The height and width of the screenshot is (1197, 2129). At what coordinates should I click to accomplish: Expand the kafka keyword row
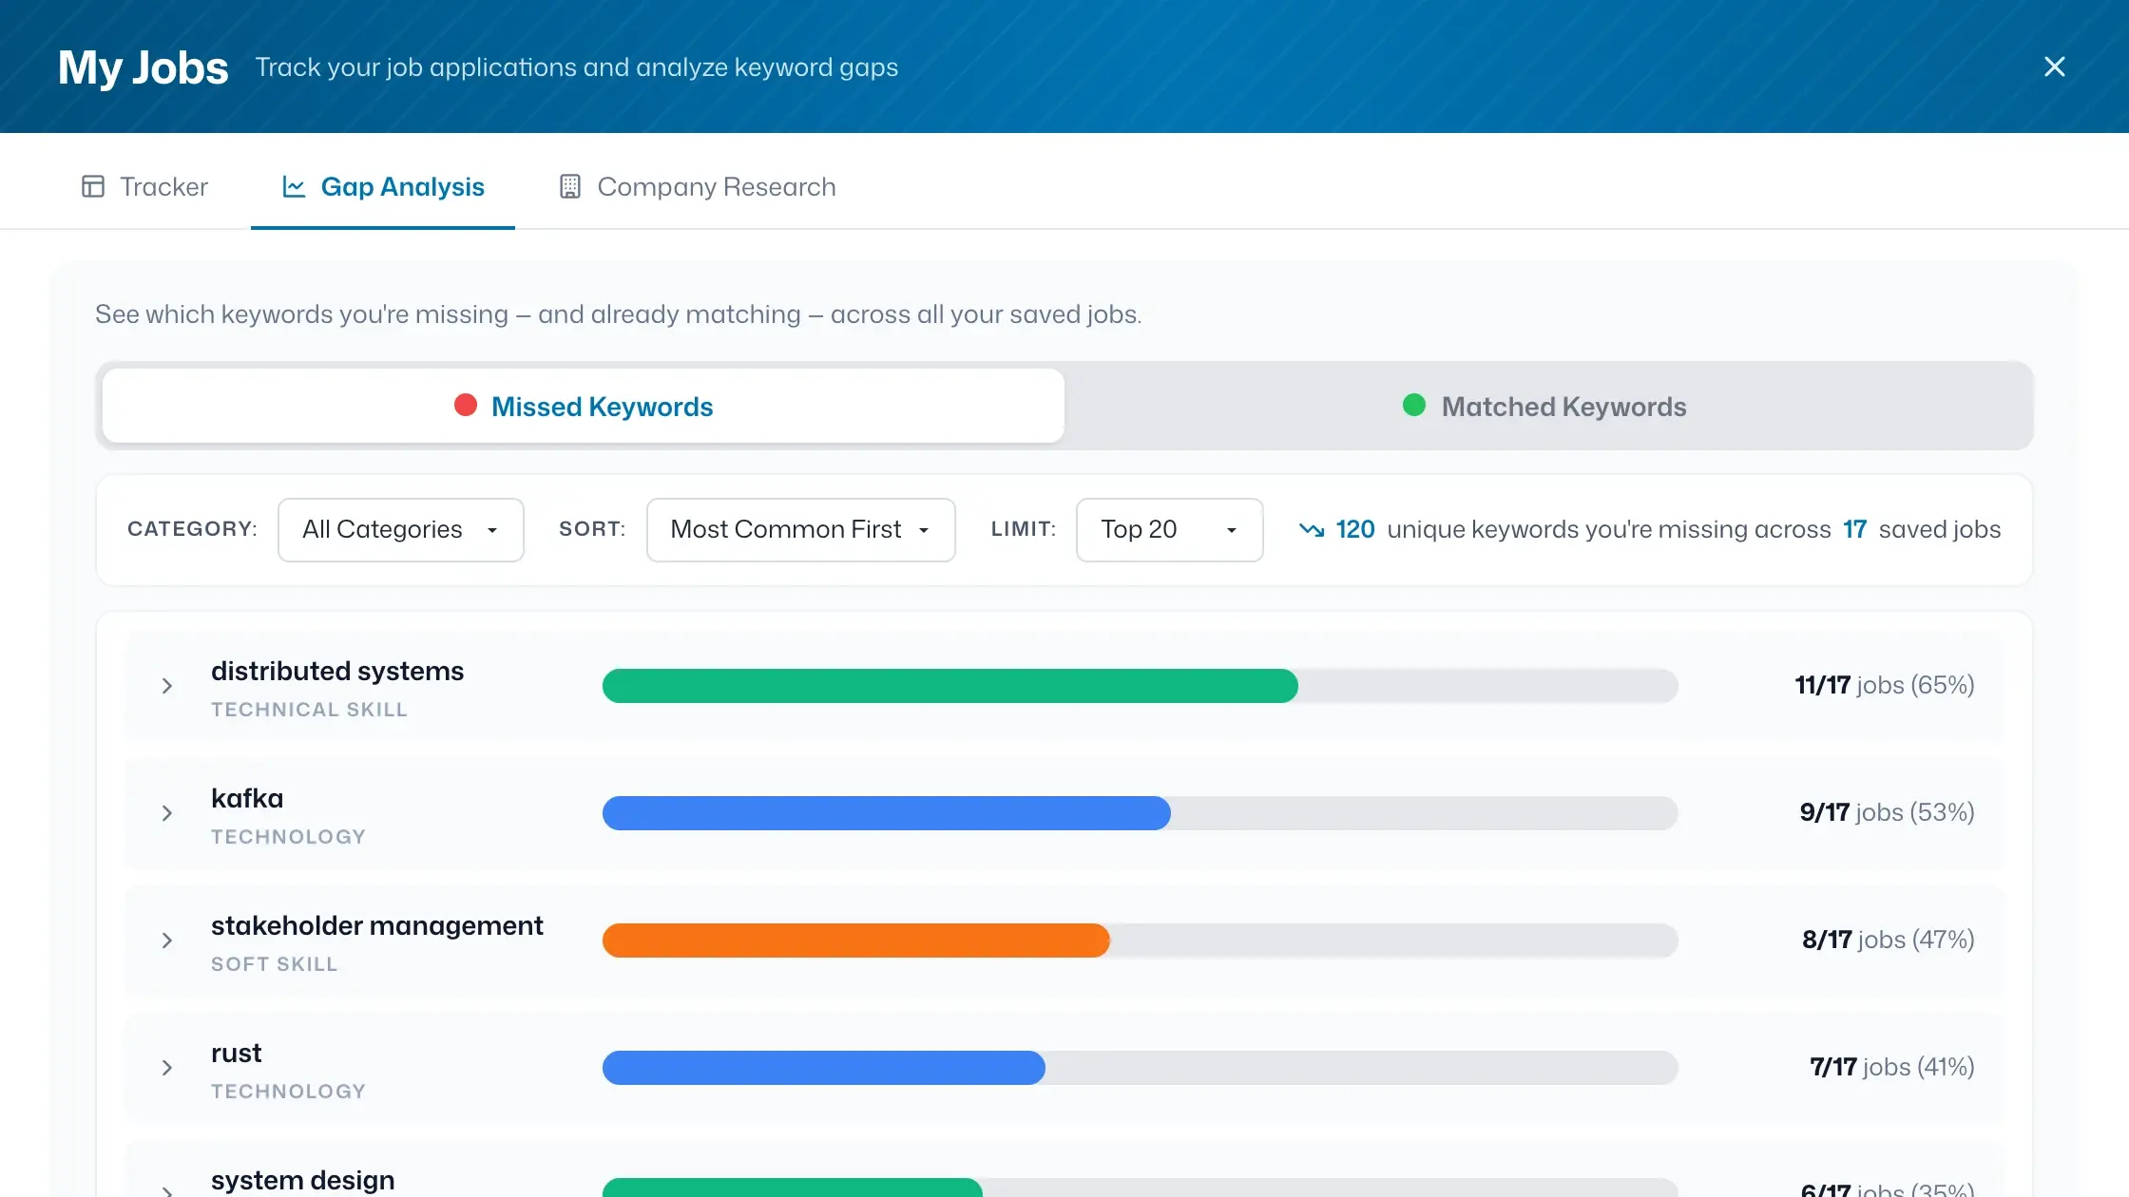[x=167, y=813]
